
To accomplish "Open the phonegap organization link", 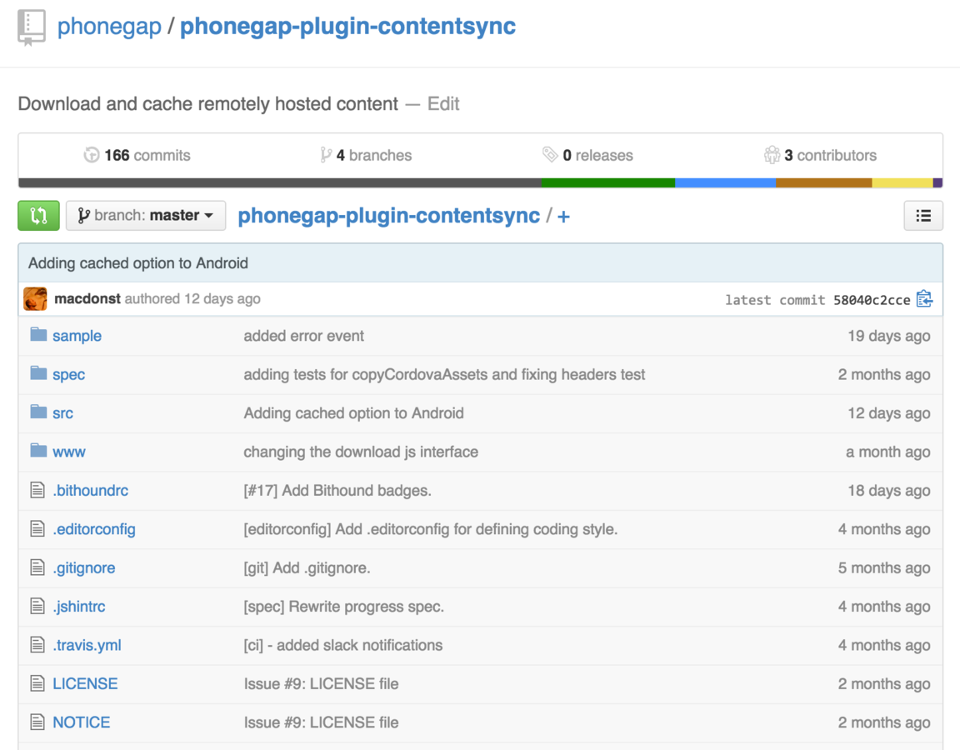I will pos(109,27).
